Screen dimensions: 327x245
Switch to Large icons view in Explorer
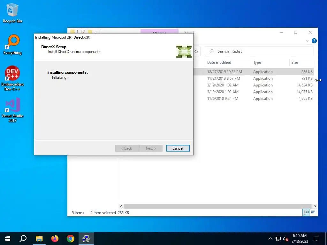[x=313, y=212]
